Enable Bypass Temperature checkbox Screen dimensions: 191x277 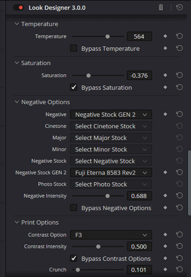click(x=73, y=48)
